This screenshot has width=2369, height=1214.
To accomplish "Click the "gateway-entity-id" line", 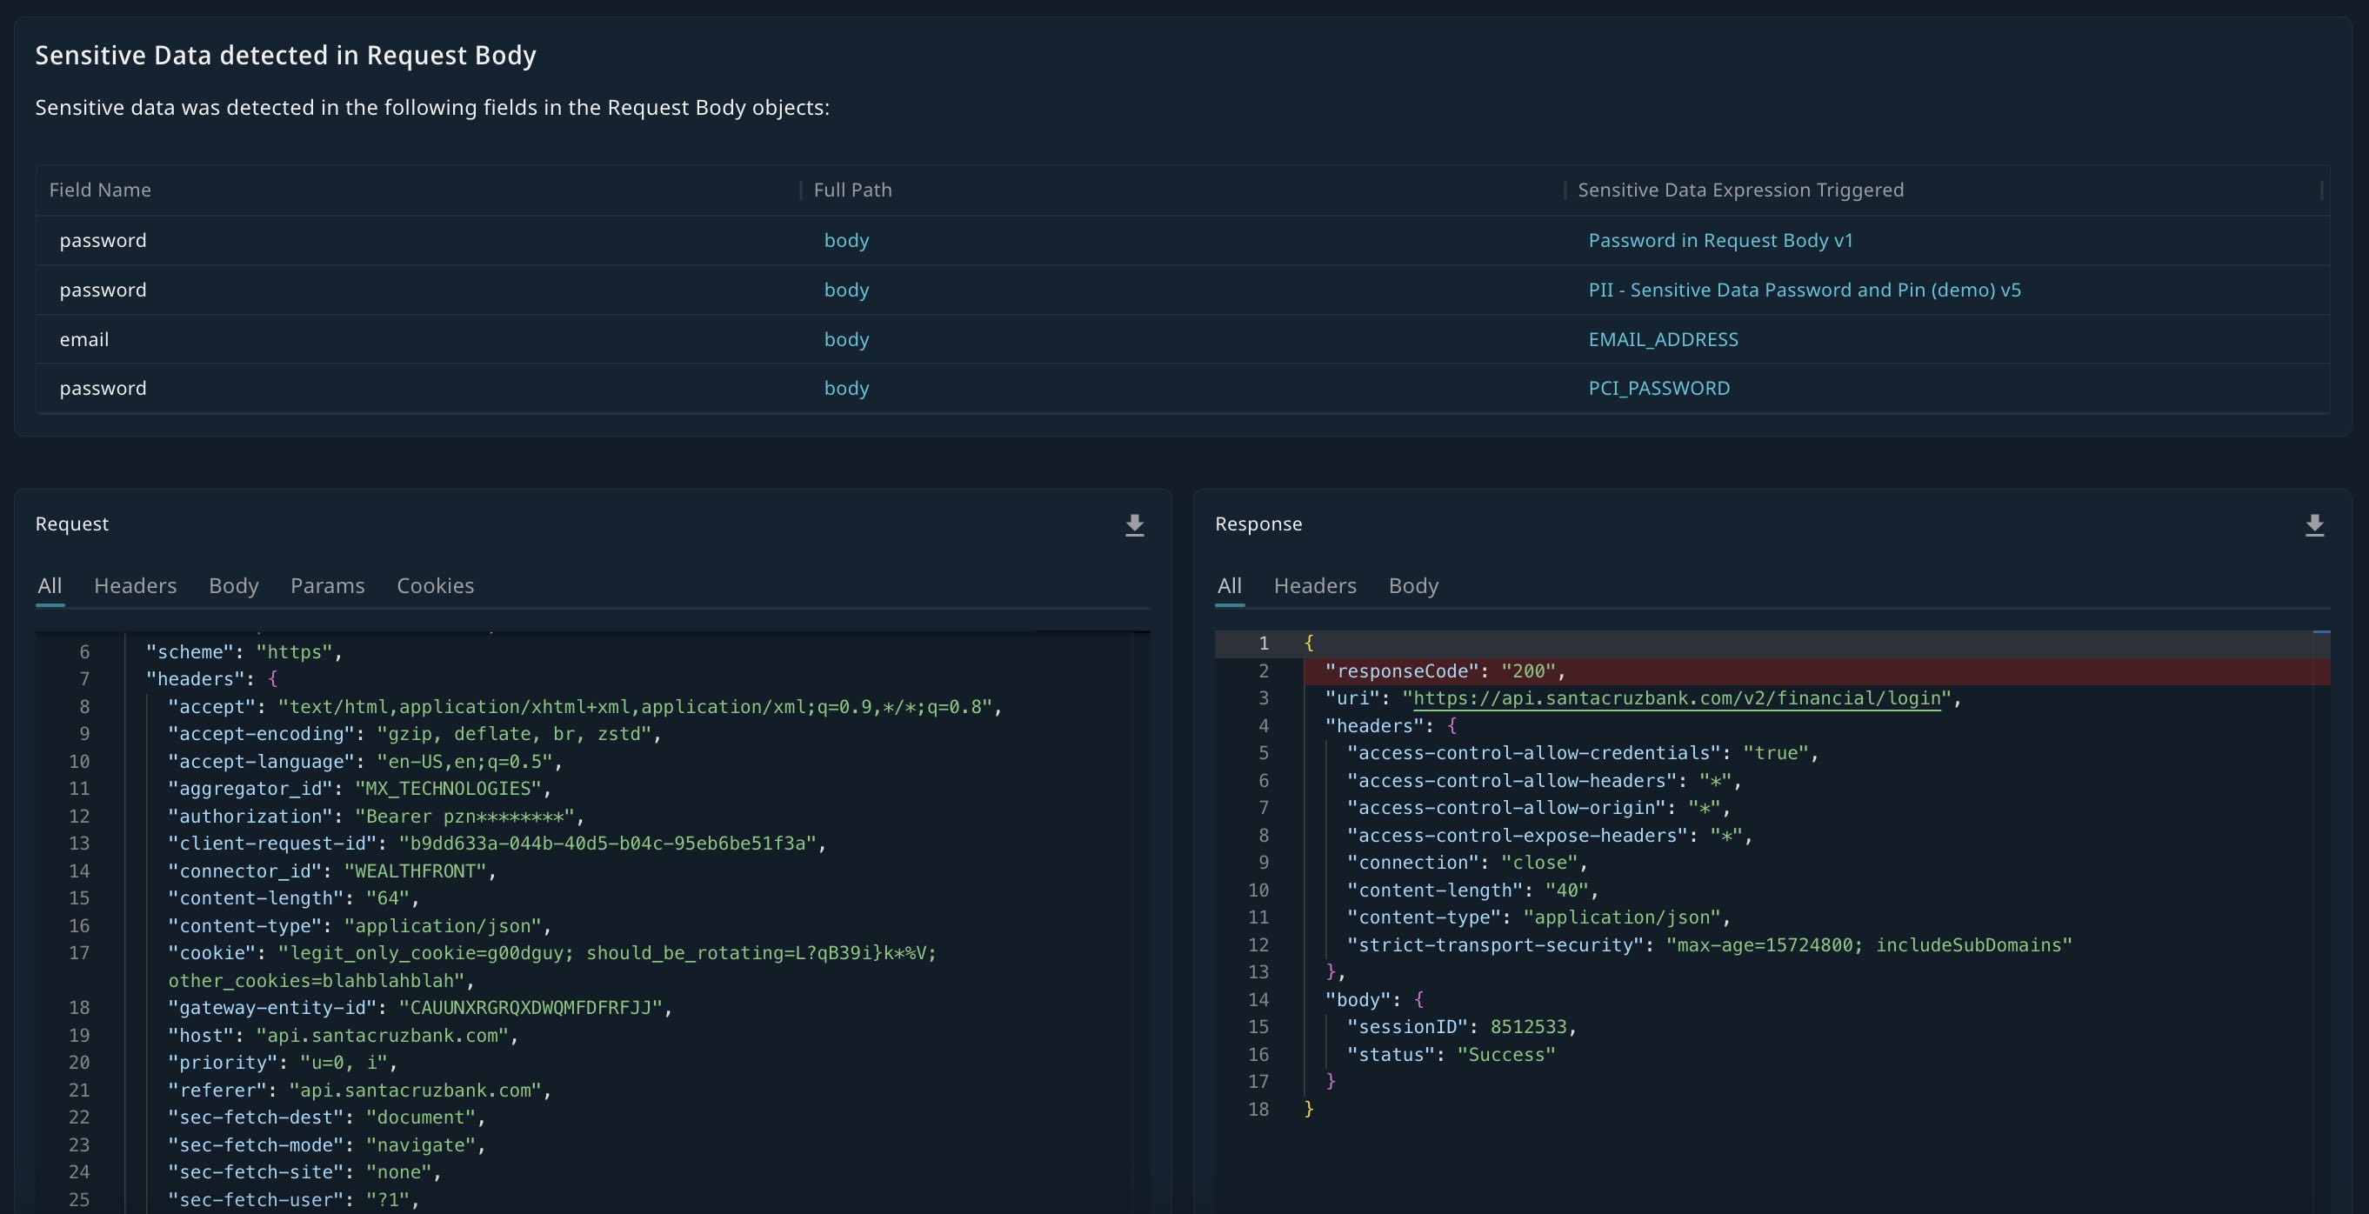I will 420,1007.
